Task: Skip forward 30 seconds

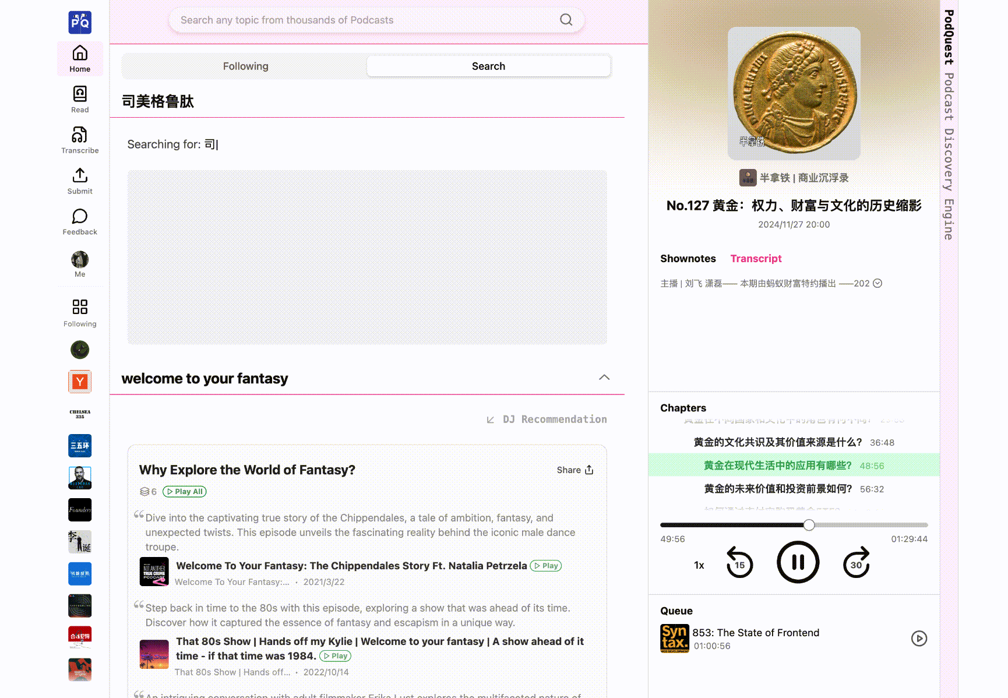Action: point(856,563)
